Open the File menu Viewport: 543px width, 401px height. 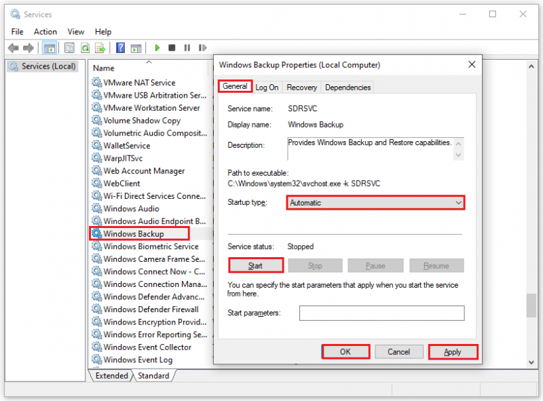pos(17,32)
